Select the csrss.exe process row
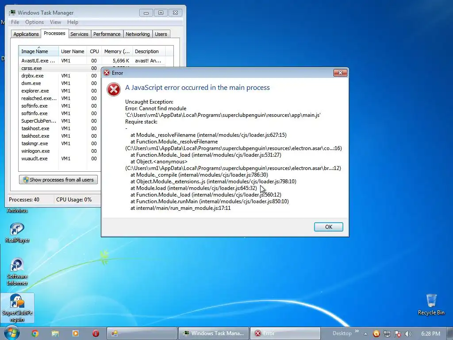The height and width of the screenshot is (340, 453). [60, 68]
